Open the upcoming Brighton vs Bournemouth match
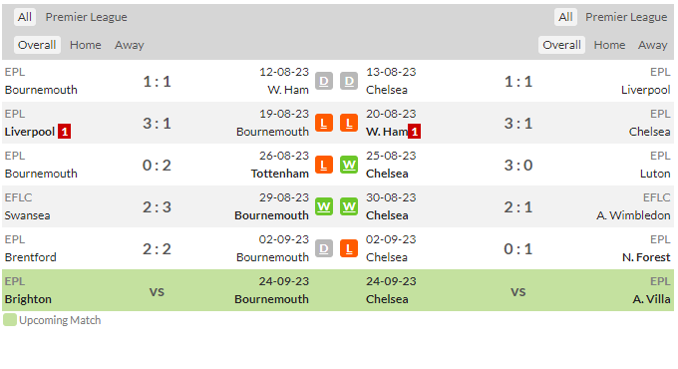The image size is (678, 369). coord(157,290)
